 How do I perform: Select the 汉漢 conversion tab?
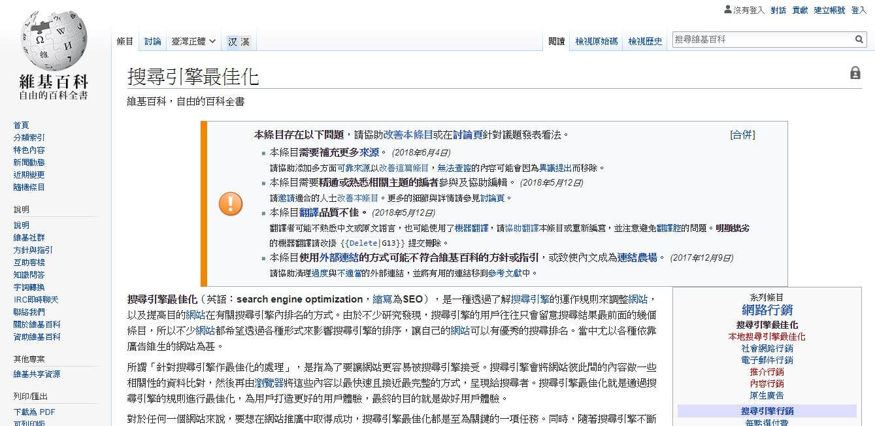[239, 41]
